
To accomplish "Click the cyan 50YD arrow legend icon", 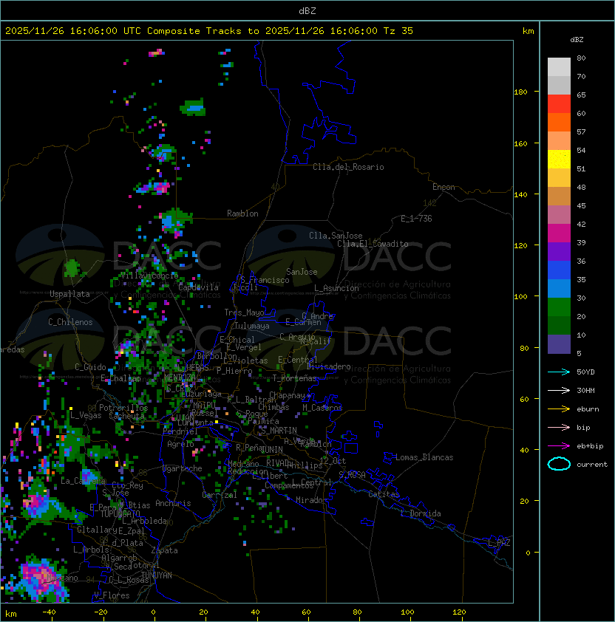I will click(x=559, y=372).
